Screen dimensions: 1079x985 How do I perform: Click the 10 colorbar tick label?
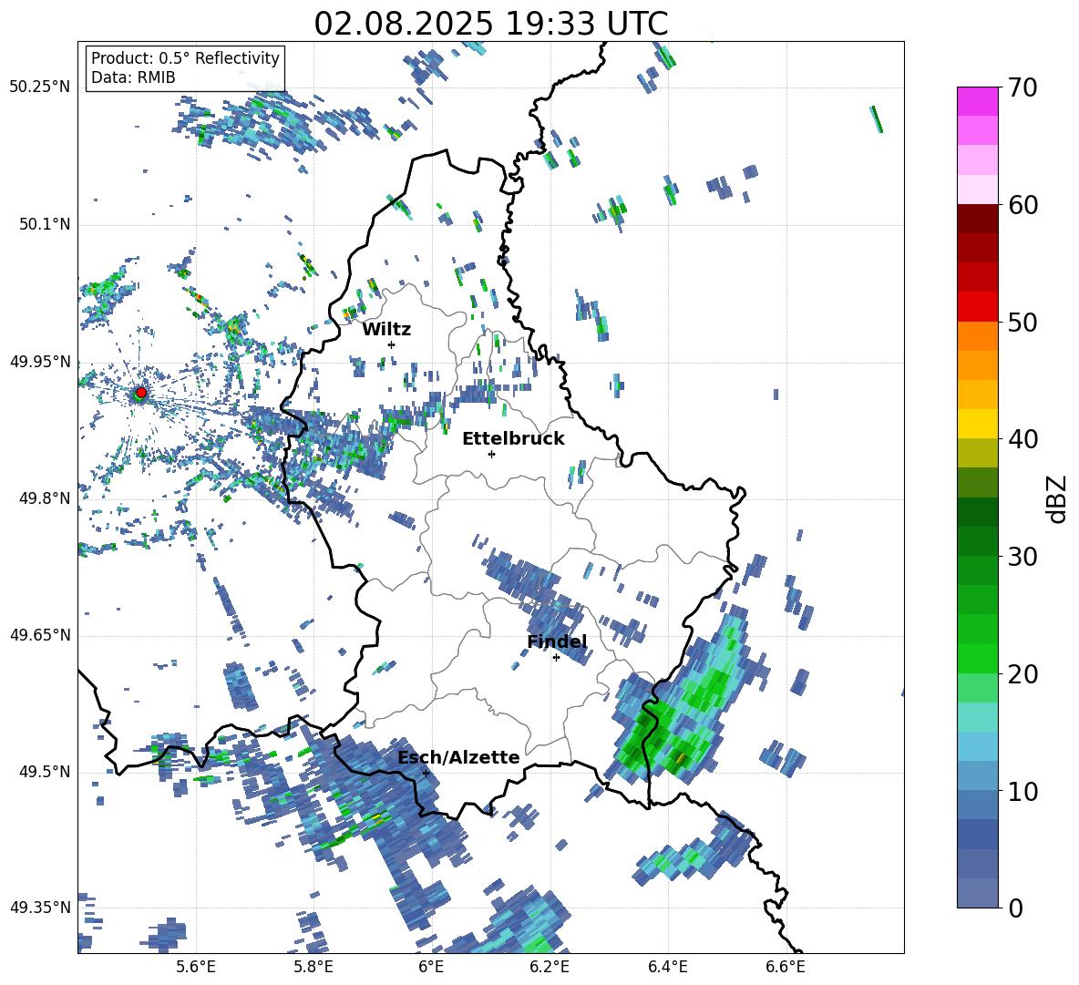point(1022,791)
